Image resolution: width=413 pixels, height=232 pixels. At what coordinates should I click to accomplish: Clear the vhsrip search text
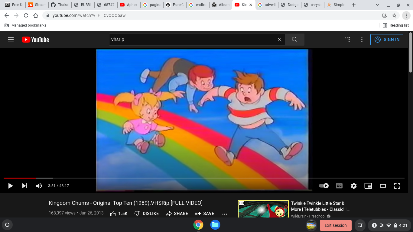(x=280, y=40)
